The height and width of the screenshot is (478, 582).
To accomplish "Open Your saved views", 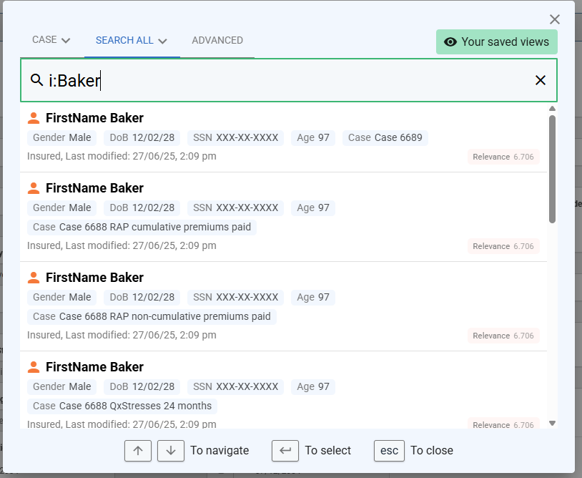I will click(497, 42).
